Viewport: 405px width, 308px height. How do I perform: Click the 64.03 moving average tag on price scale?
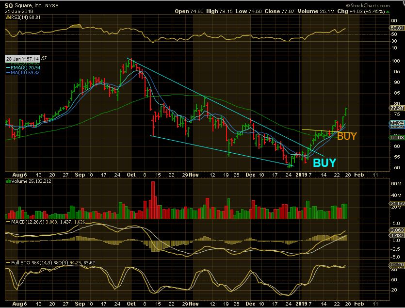[397, 137]
